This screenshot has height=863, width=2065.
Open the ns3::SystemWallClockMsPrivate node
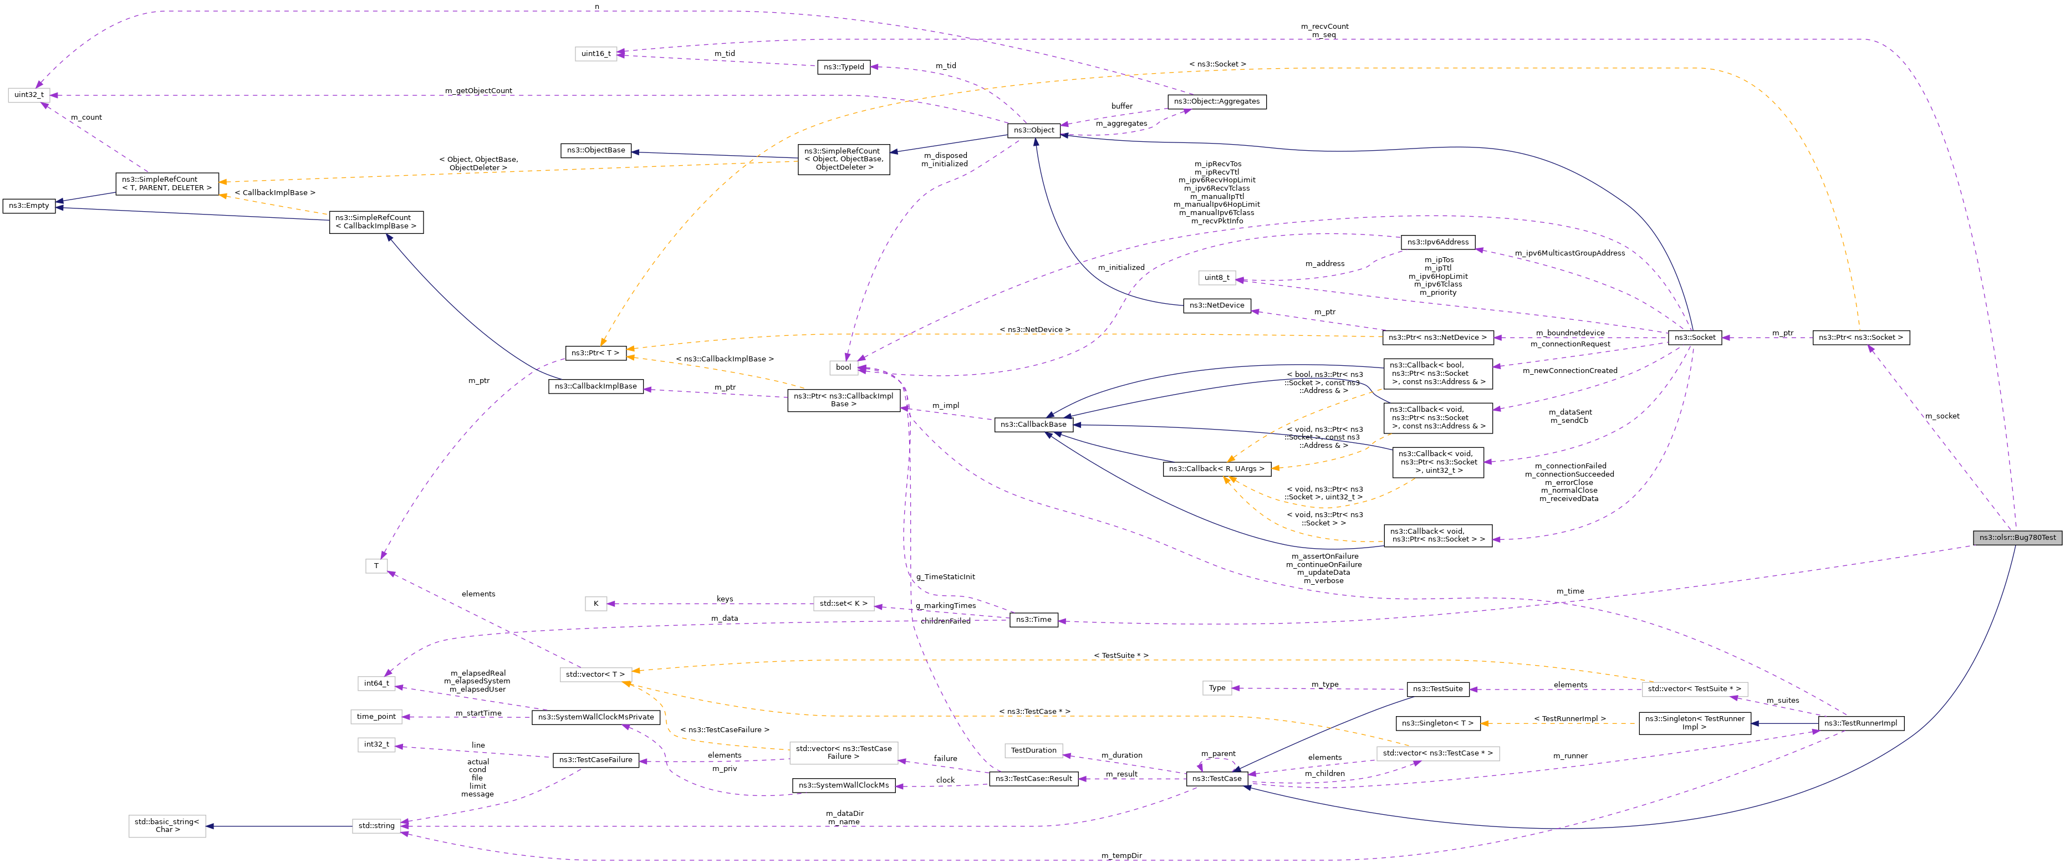pyautogui.click(x=595, y=717)
